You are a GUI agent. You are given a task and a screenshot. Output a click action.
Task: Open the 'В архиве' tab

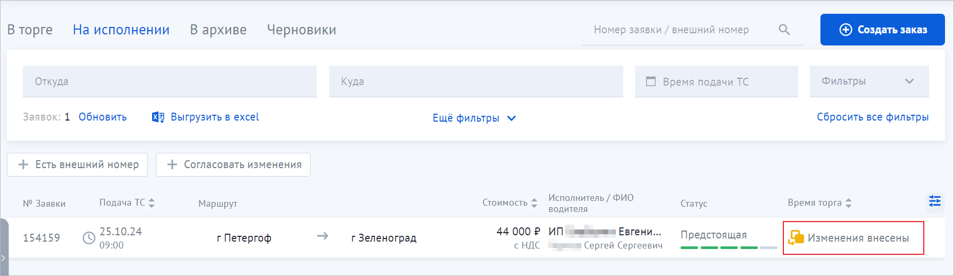[x=218, y=30]
